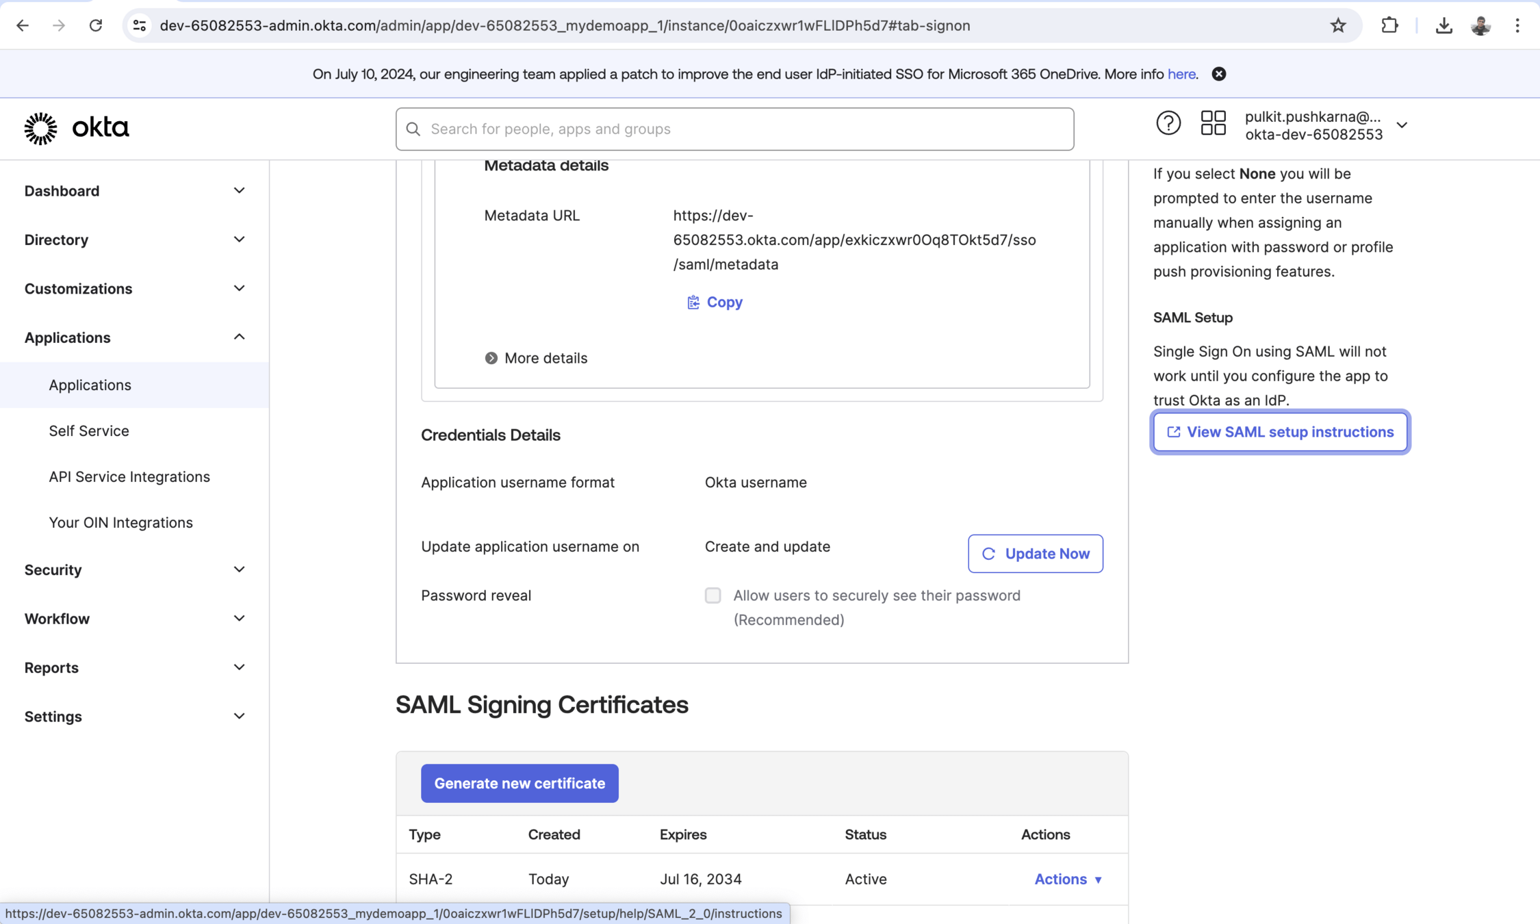Reload the page
This screenshot has height=924, width=1540.
click(x=96, y=25)
